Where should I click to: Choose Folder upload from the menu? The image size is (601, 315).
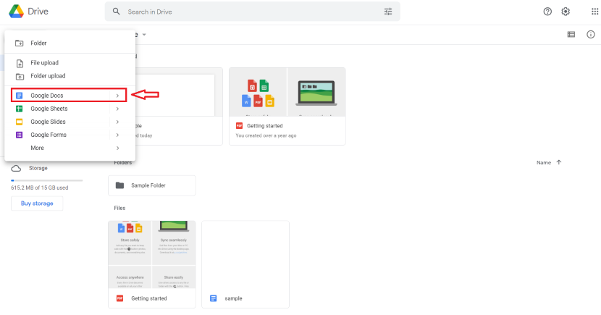tap(70, 76)
